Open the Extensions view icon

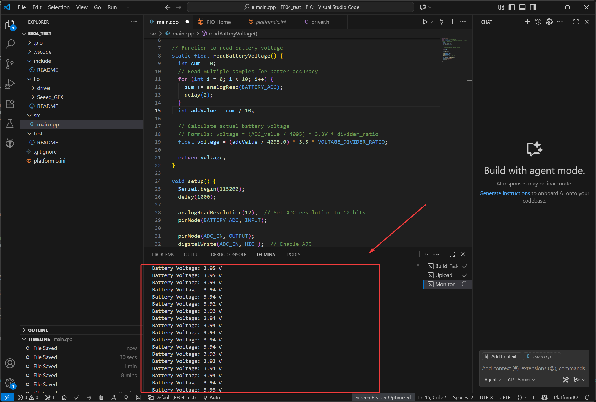10,104
